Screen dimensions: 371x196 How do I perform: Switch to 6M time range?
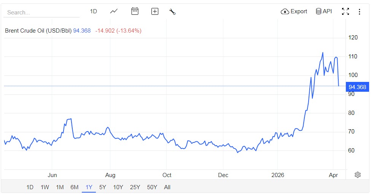click(74, 187)
